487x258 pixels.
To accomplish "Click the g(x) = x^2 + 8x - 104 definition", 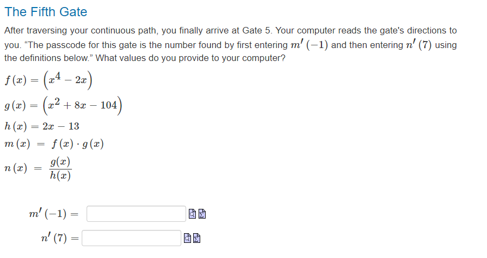I will [x=63, y=106].
